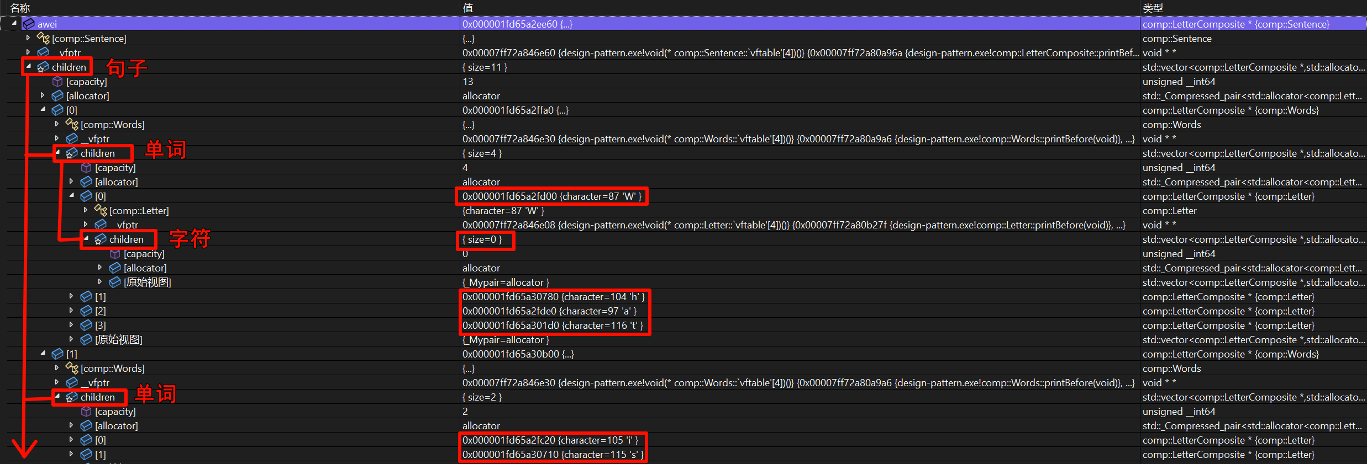This screenshot has width=1367, height=464.
Task: Click the field icon of [capacity] valued 13
Action: [57, 81]
